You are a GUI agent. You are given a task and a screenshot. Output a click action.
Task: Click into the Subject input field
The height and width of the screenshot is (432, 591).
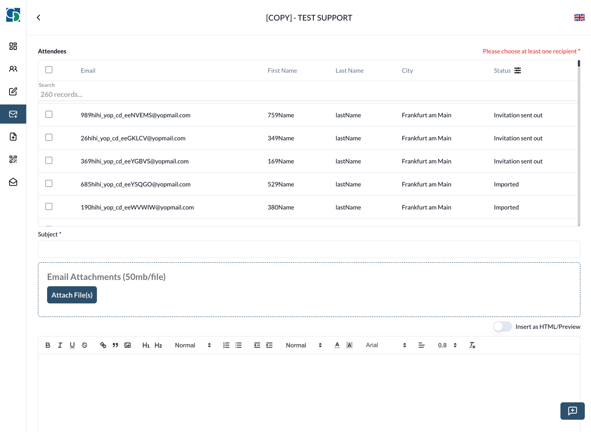309,249
